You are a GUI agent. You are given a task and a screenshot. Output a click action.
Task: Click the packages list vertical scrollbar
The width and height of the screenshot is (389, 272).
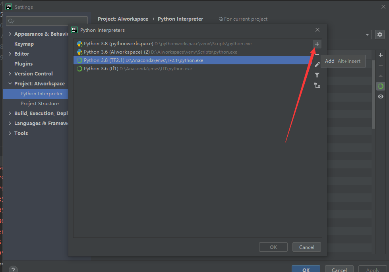pyautogui.click(x=374, y=95)
